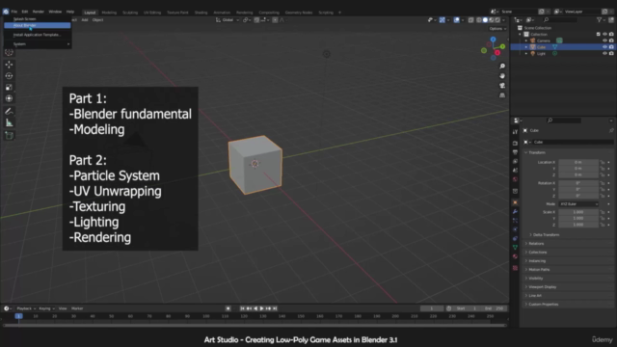Choose About Blender in the open menu

(38, 25)
